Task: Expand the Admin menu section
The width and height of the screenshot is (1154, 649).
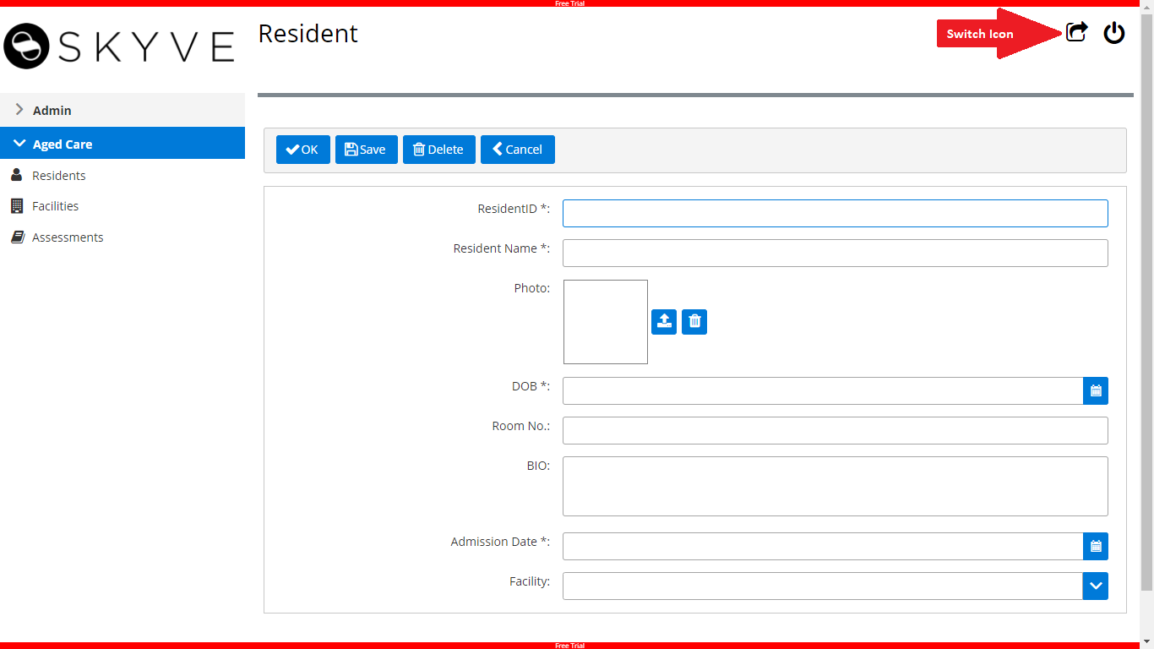Action: [122, 110]
